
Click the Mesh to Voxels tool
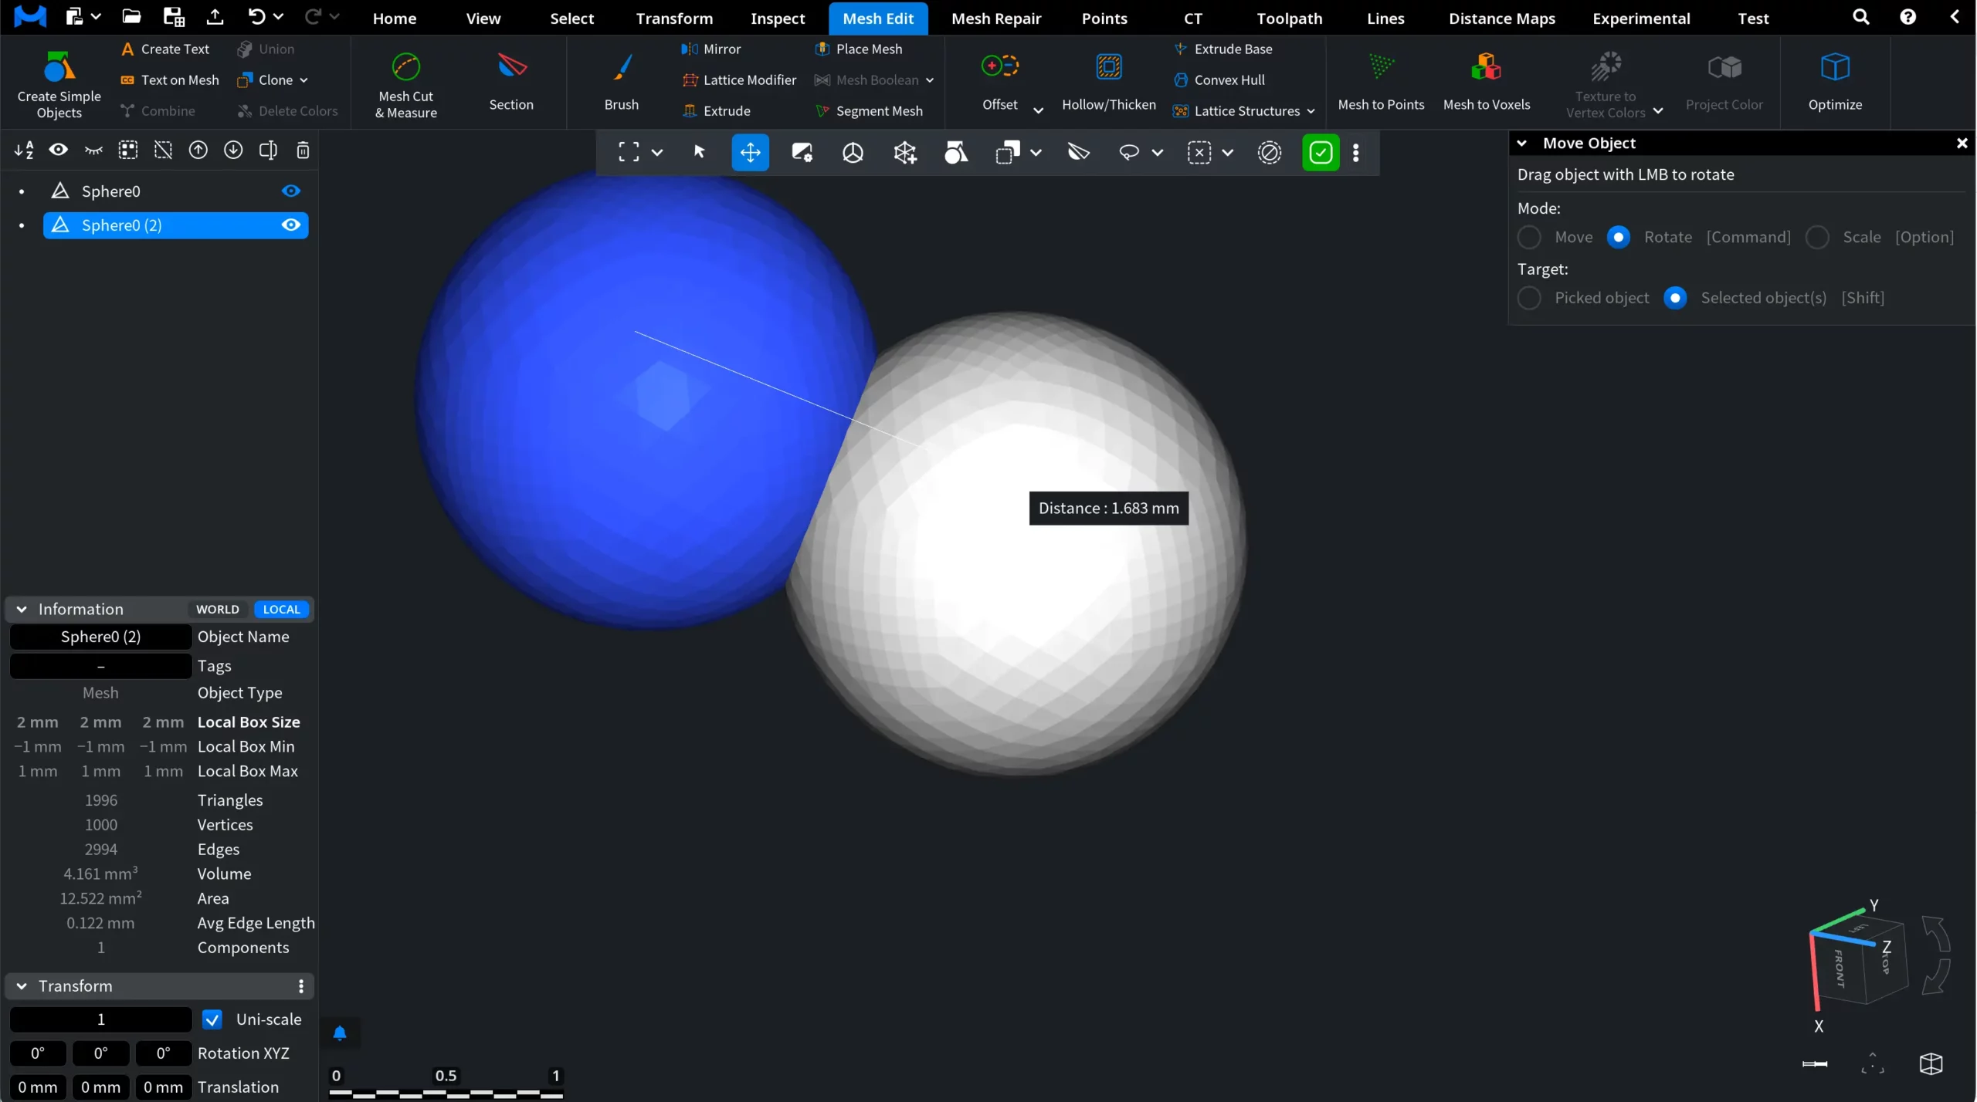[x=1485, y=81]
